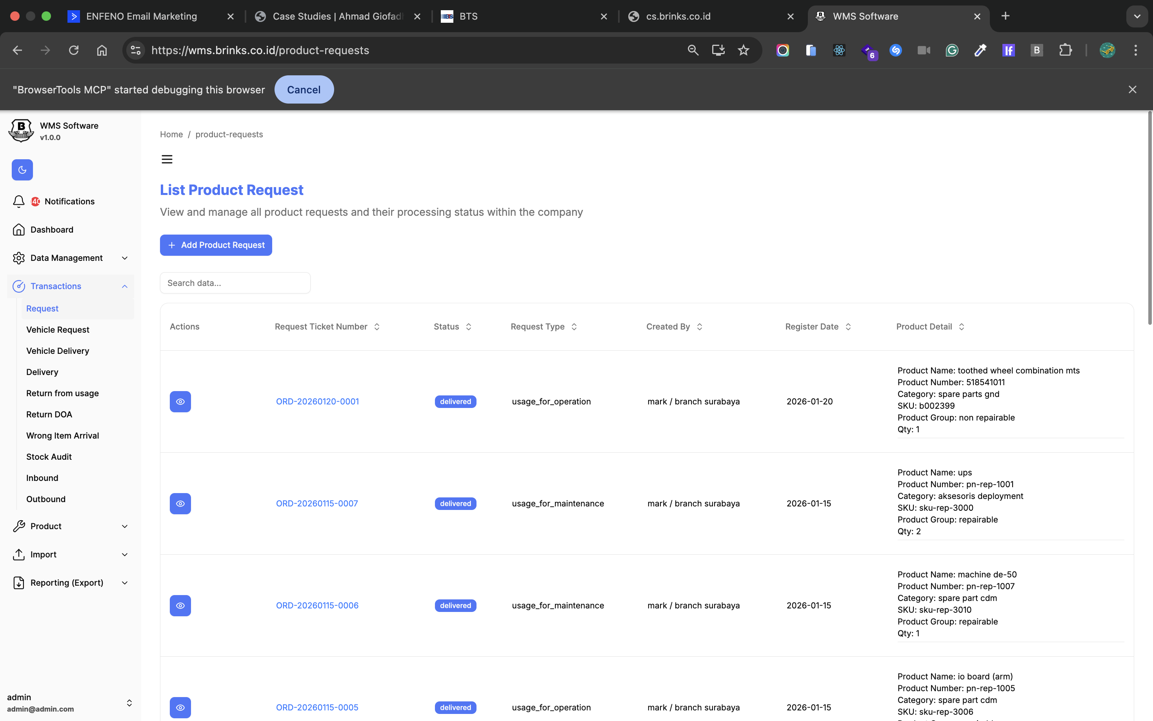Open the WMS Software logo in the sidebar
Image resolution: width=1153 pixels, height=721 pixels.
[21, 131]
